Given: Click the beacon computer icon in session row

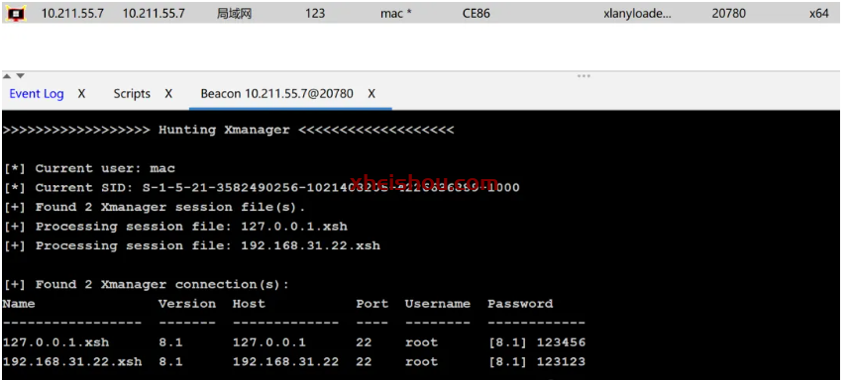Looking at the screenshot, I should (15, 14).
